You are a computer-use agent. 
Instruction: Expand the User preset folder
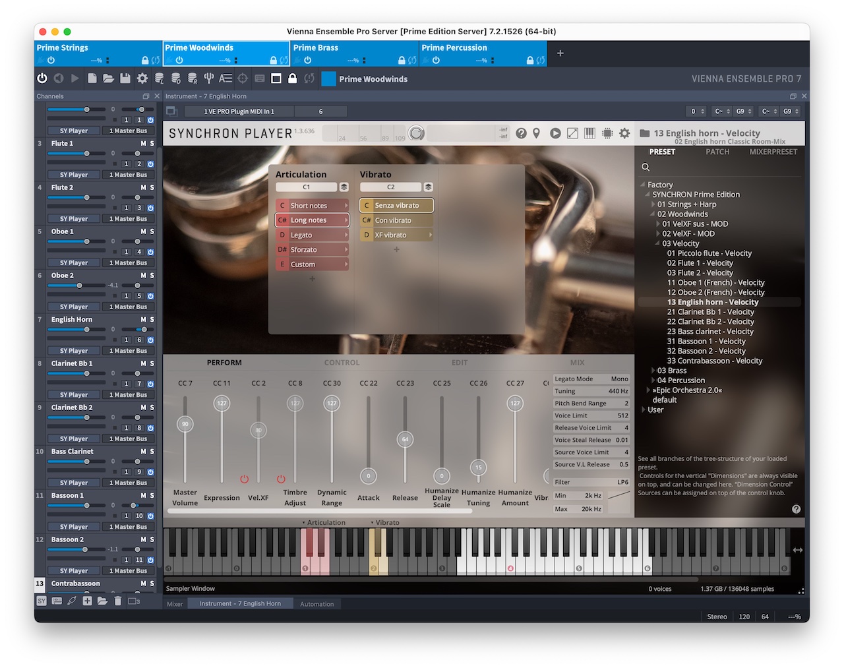point(644,410)
